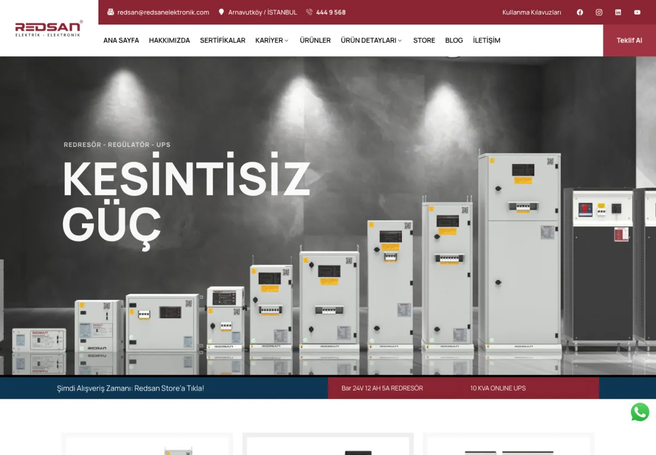The image size is (656, 455).
Task: Open the LinkedIn social icon
Action: [x=618, y=12]
